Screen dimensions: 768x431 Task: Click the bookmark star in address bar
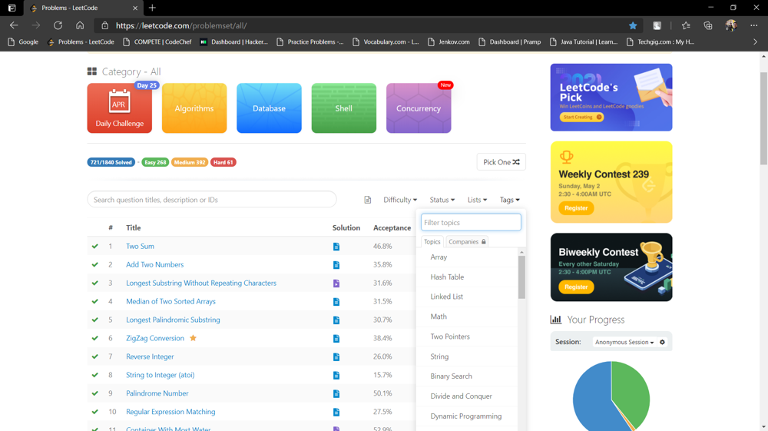pos(633,25)
